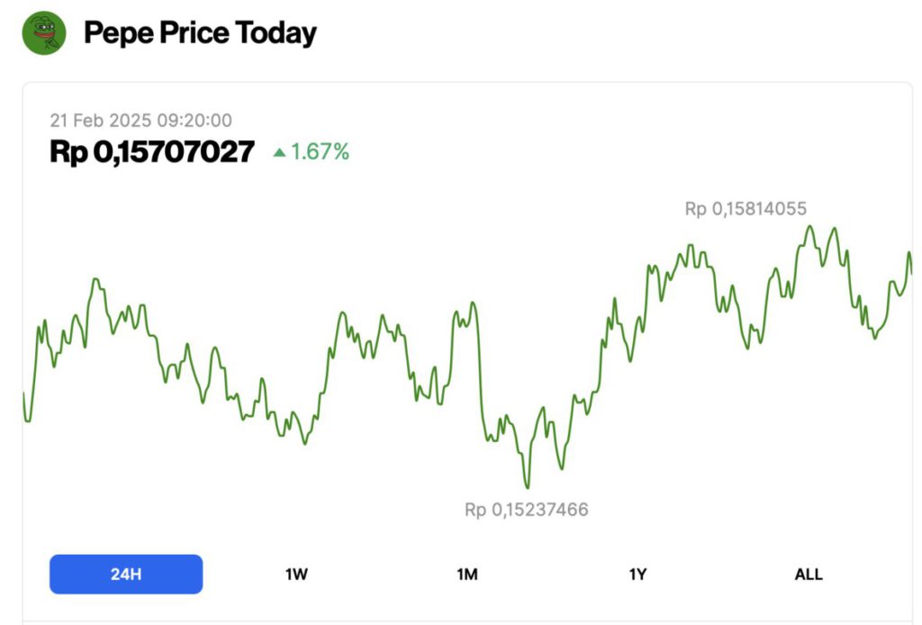Show the 1Y price history
Image resolution: width=922 pixels, height=625 pixels.
(637, 574)
